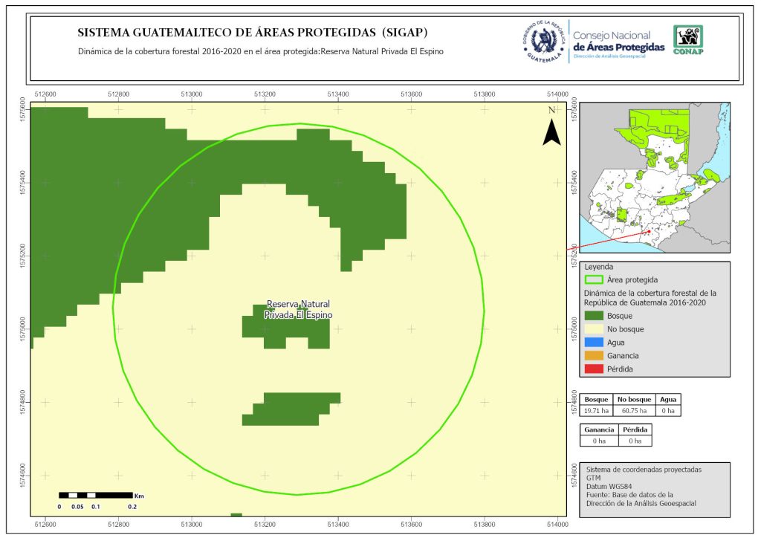Select the blue Agua legend swatch
This screenshot has width=761, height=538.
point(594,343)
